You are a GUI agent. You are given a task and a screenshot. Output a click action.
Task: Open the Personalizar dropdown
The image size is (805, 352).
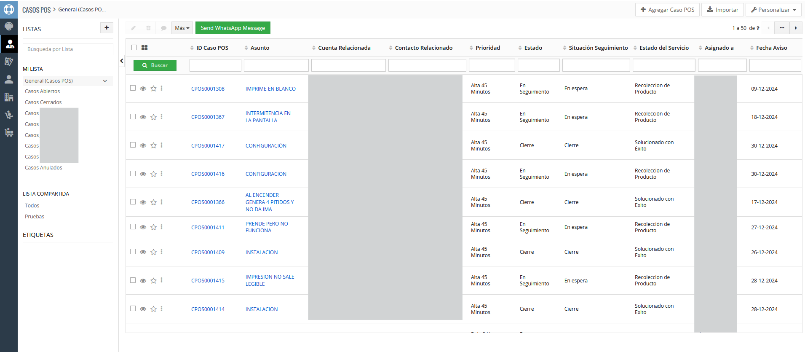773,10
